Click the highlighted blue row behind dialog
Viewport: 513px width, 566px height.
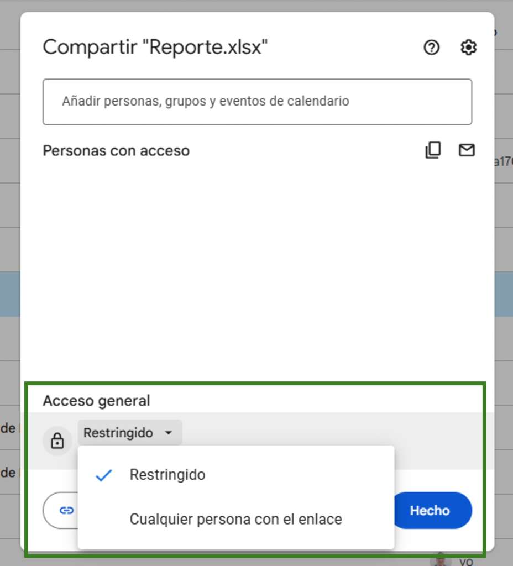pyautogui.click(x=503, y=293)
